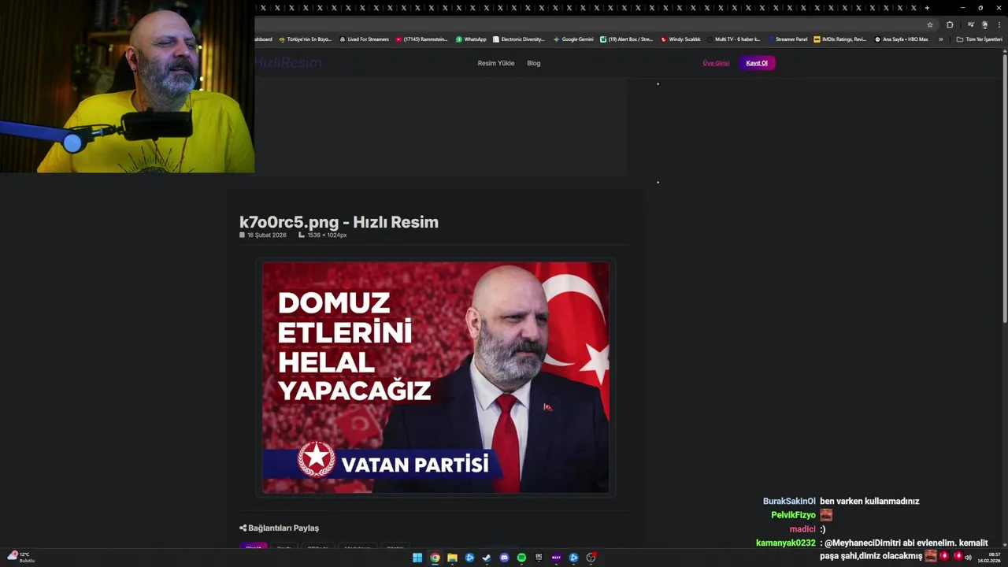Open the uploaded Vatan Partisi image

point(435,377)
